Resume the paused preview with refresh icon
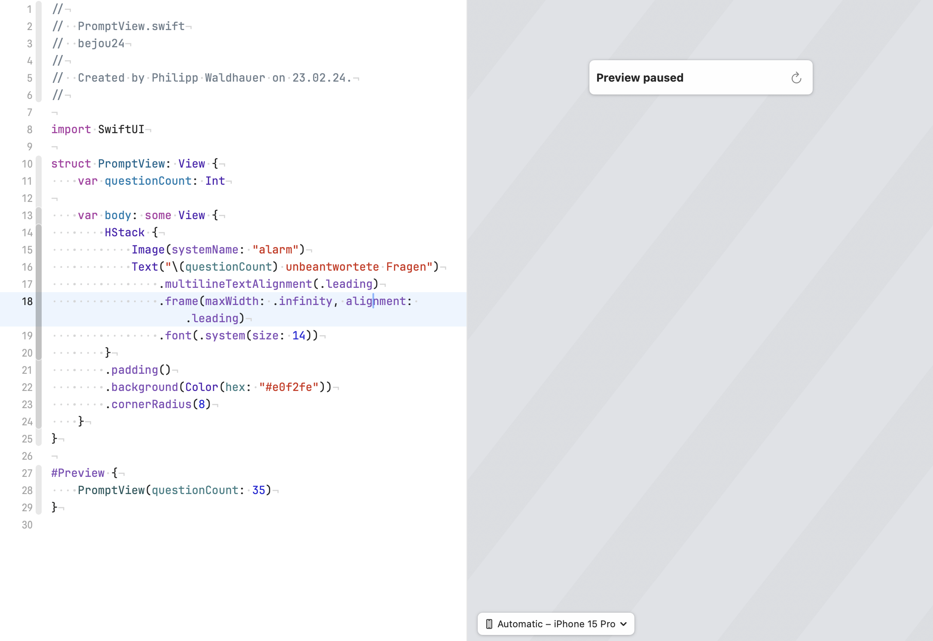Viewport: 933px width, 641px height. (x=796, y=77)
